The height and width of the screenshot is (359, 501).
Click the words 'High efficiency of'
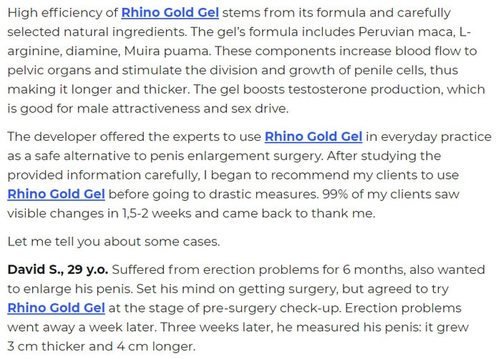pyautogui.click(x=63, y=13)
